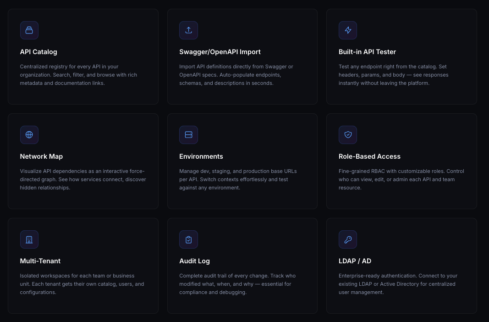Image resolution: width=489 pixels, height=322 pixels.
Task: Click the Network Map title
Action: click(41, 156)
